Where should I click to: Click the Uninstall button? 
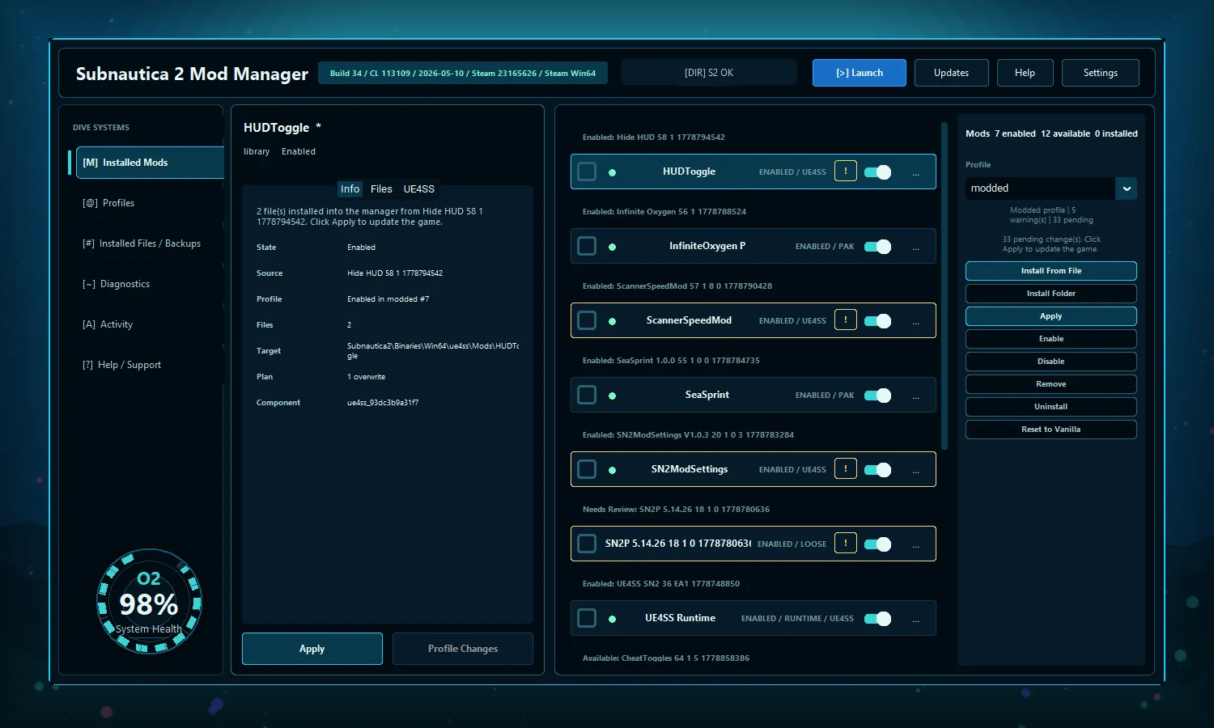1051,407
